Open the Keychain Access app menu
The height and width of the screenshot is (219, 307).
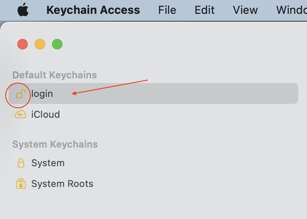point(93,10)
